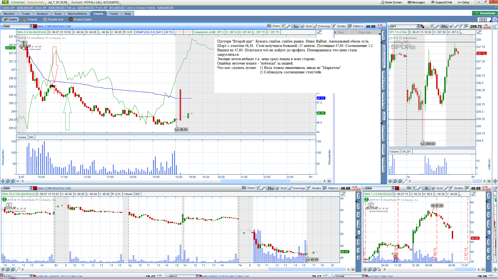Click the candlestick style icon on SPY chart
The height and width of the screenshot is (279, 498).
click(452, 26)
